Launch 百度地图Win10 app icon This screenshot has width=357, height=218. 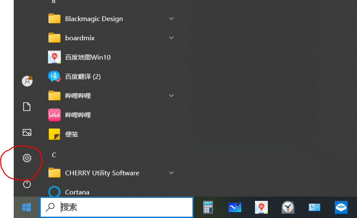click(x=54, y=57)
